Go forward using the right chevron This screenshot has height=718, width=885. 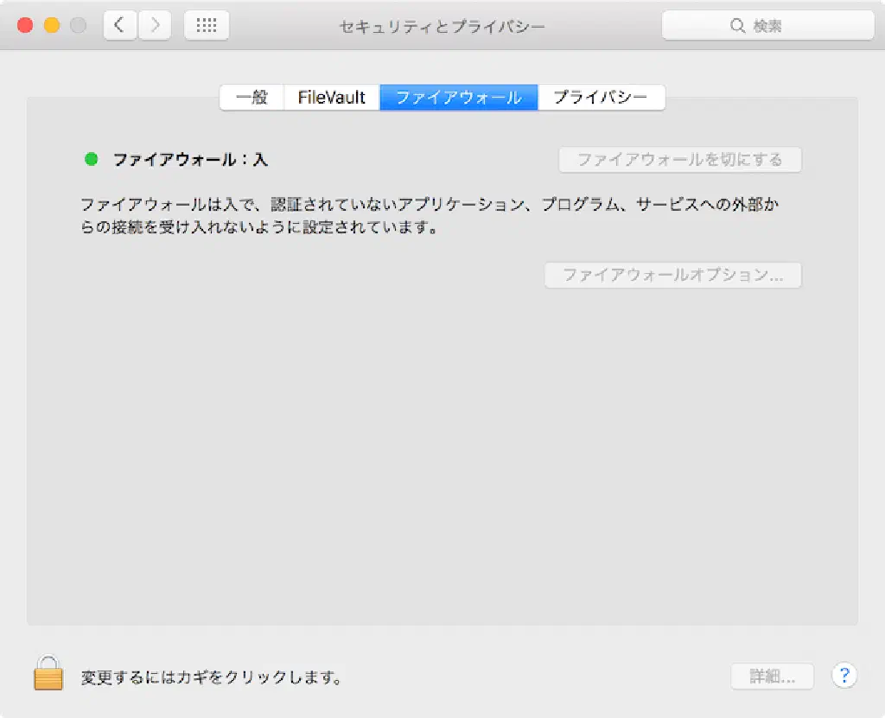[x=155, y=26]
